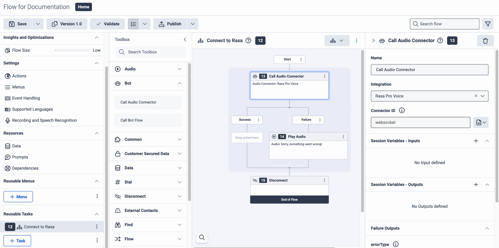
Task: Open the Save dropdown arrow
Action: (x=38, y=24)
